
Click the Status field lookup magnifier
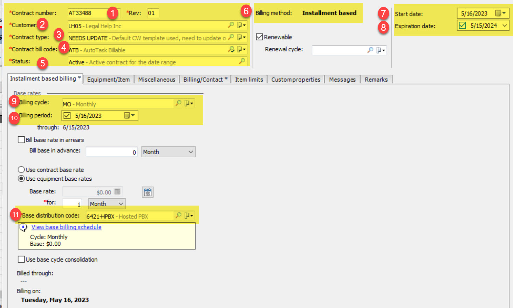point(242,61)
